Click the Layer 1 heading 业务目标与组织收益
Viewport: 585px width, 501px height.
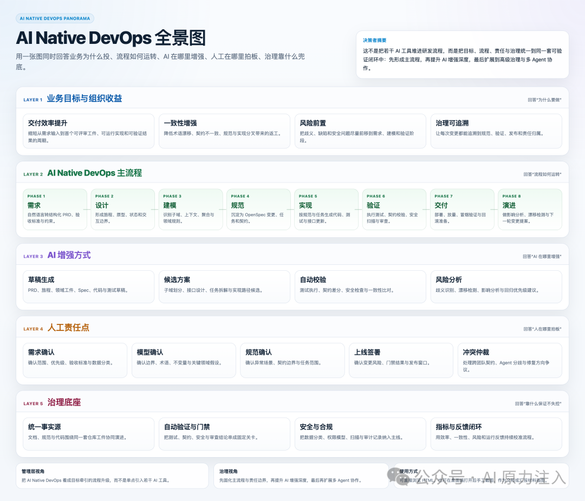point(84,99)
